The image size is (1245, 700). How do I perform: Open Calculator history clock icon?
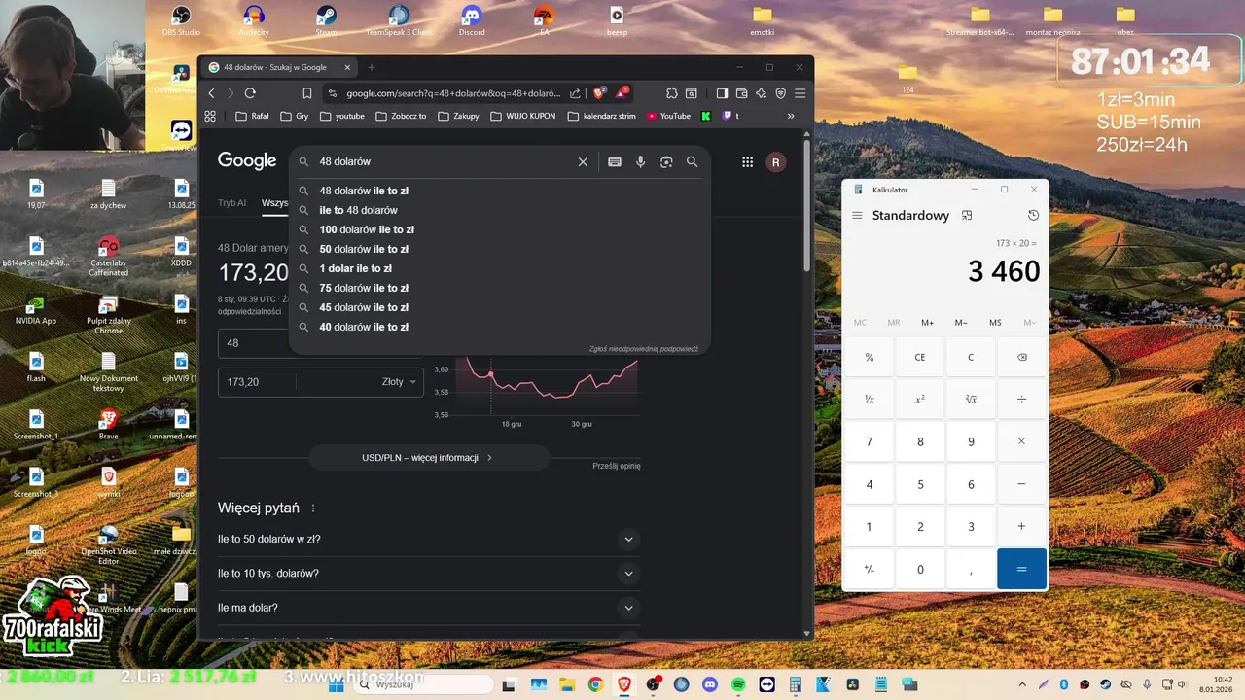click(1033, 215)
